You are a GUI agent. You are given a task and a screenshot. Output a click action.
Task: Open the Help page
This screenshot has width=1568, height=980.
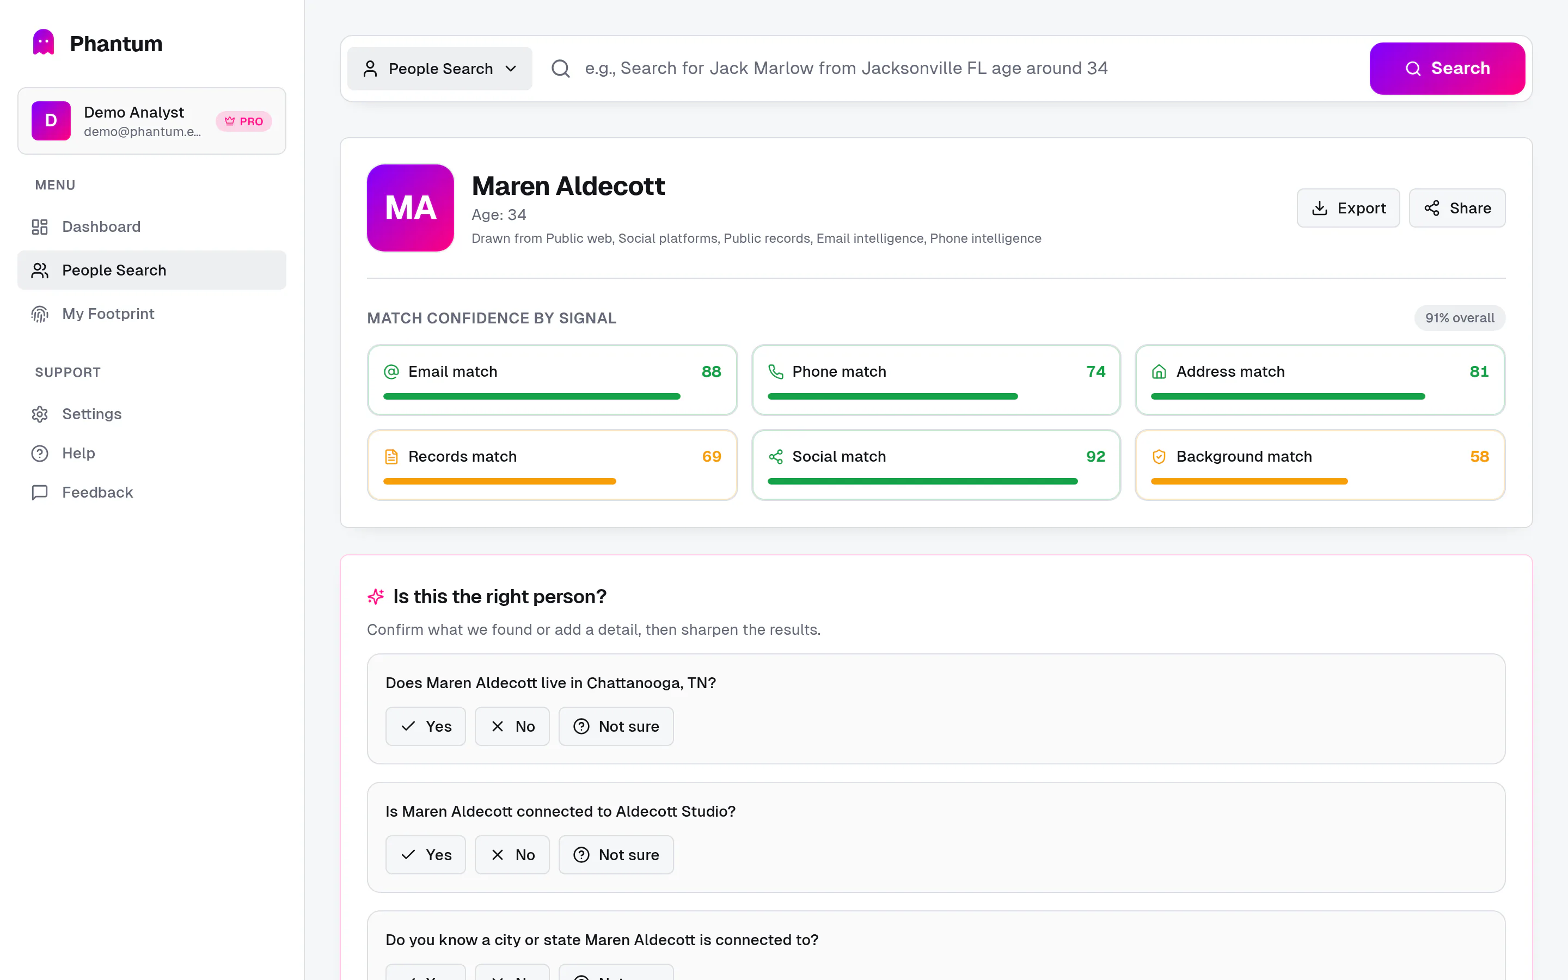pyautogui.click(x=151, y=453)
